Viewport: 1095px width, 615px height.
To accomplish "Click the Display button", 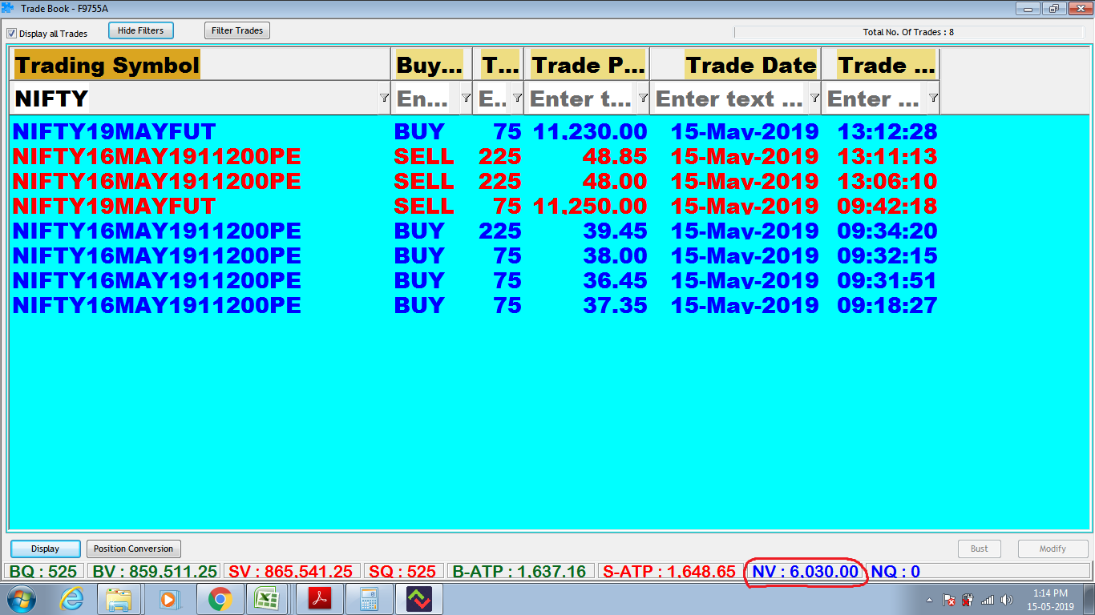I will [x=46, y=549].
